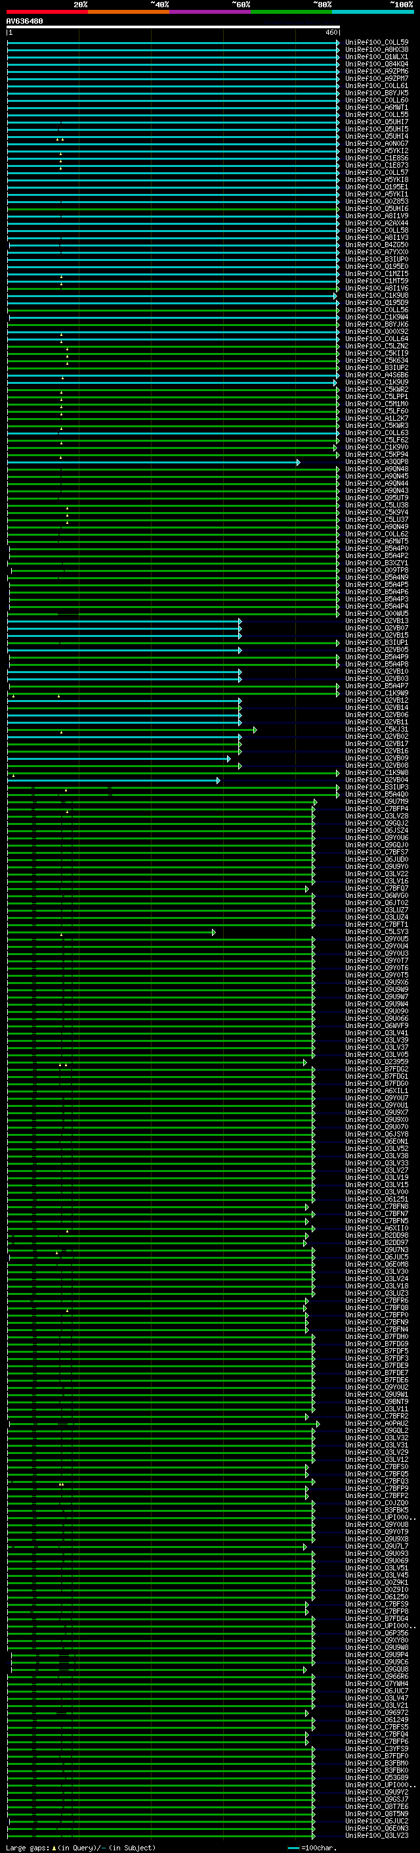Screen dimensions: 420x1853
Task: Click hit label UniRef100_Q6P356
Action: pos(377,1633)
